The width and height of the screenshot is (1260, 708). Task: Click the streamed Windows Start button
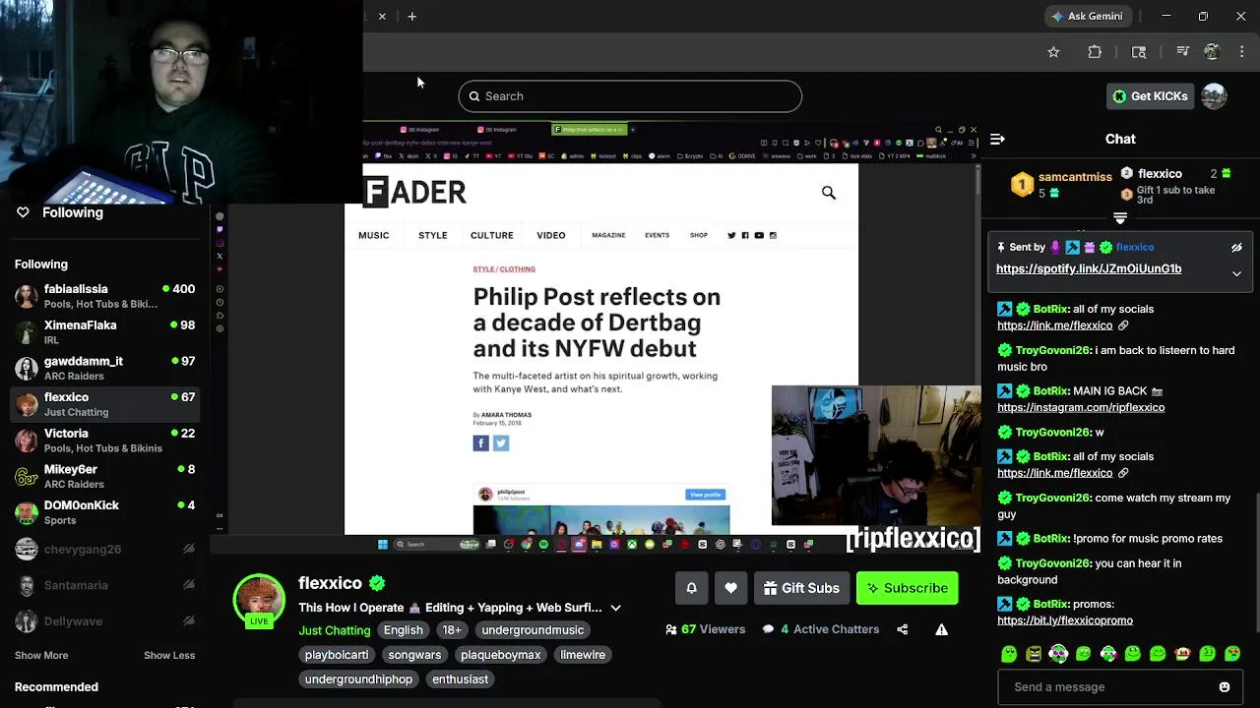(x=382, y=544)
